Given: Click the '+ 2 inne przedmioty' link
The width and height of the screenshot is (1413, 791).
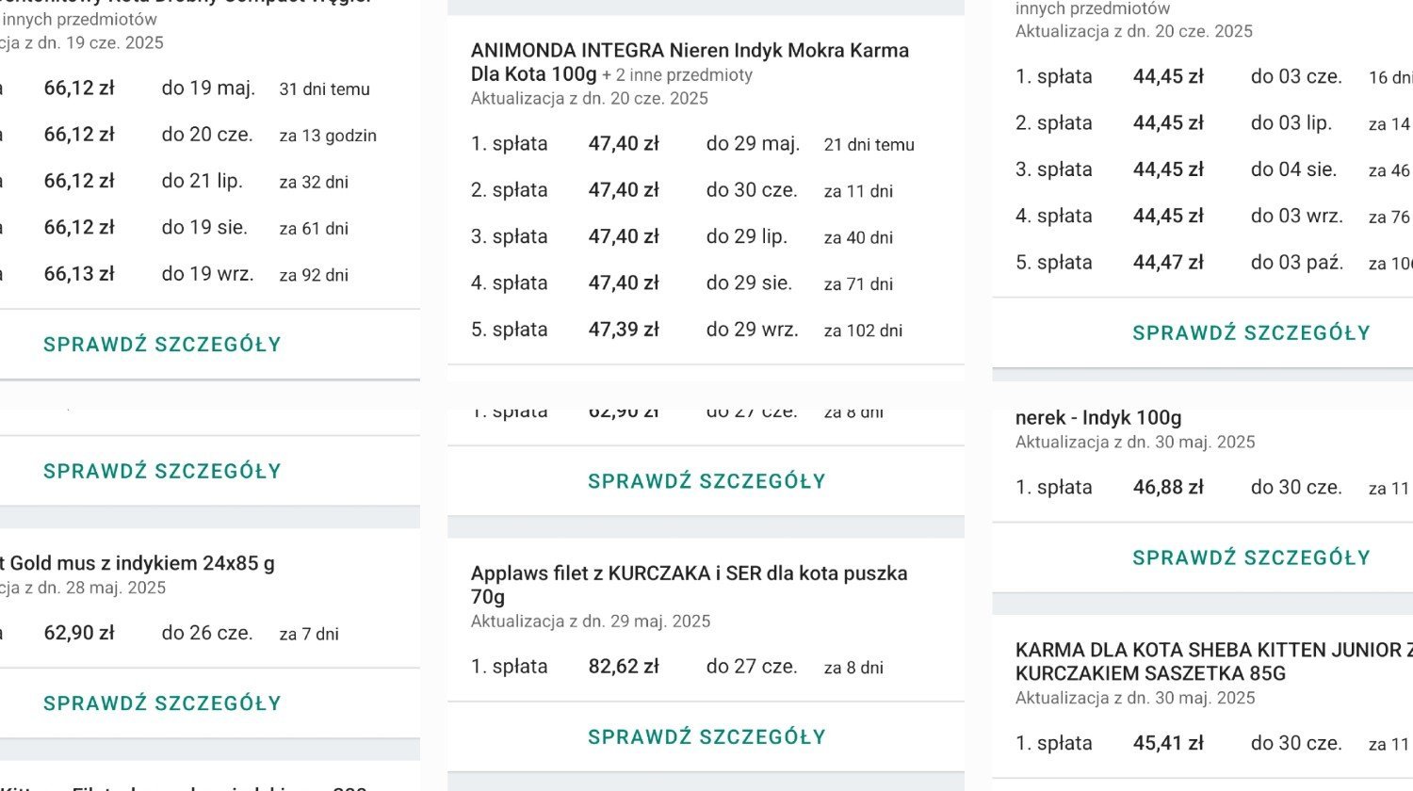Looking at the screenshot, I should (677, 75).
